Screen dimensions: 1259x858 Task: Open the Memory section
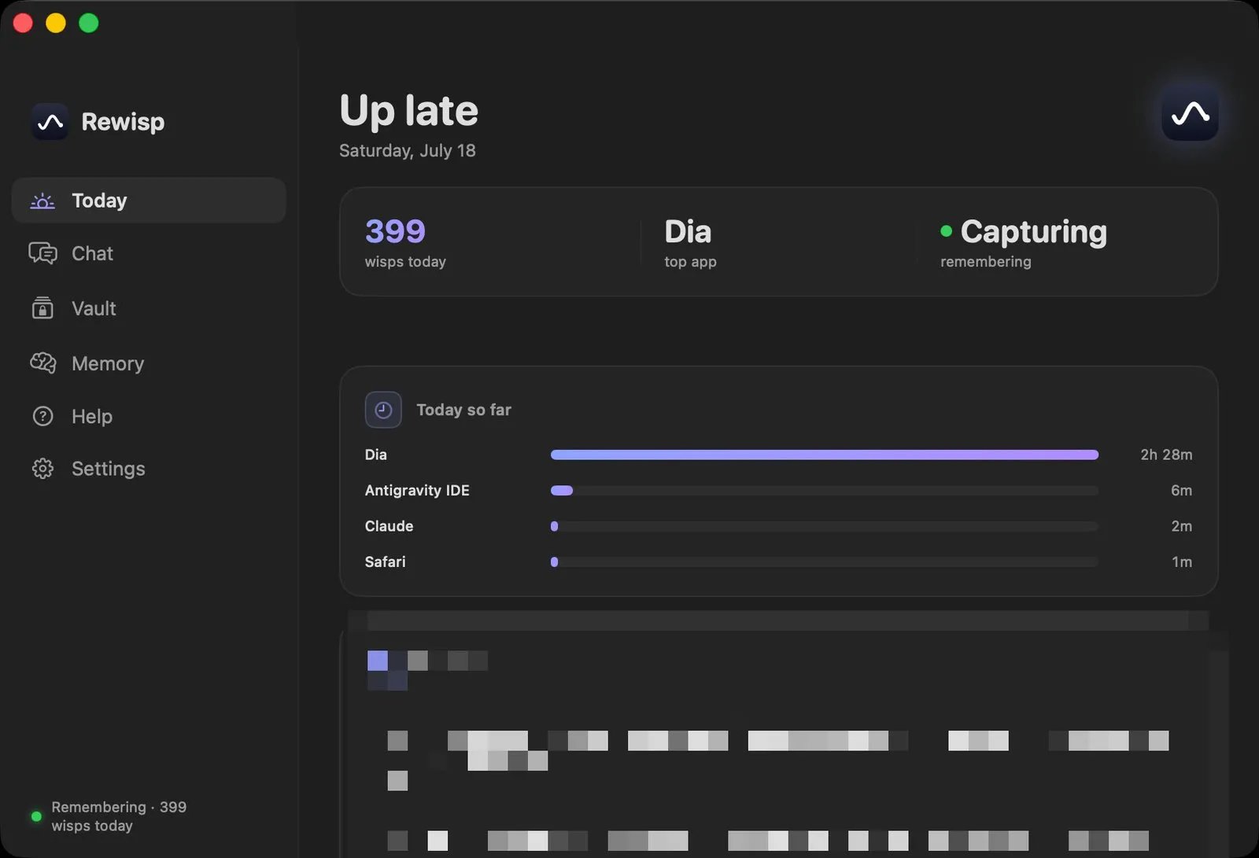point(149,363)
